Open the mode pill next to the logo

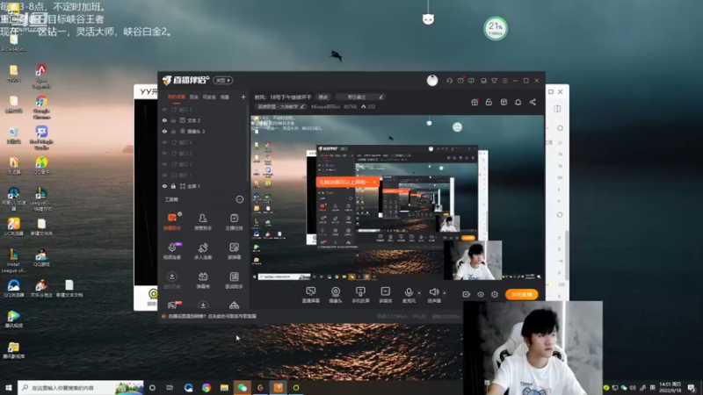(x=223, y=80)
